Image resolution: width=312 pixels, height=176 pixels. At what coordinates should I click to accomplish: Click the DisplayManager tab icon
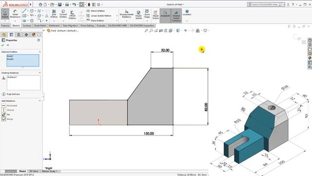[x=34, y=35]
